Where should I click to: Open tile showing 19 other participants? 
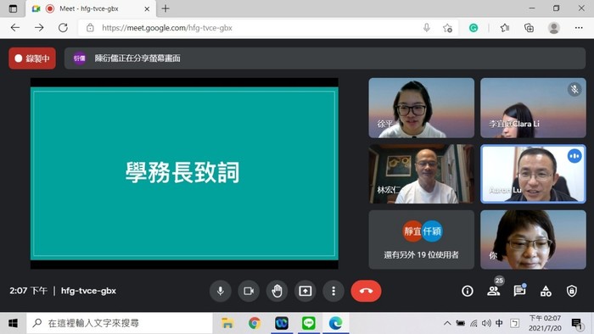pos(421,240)
